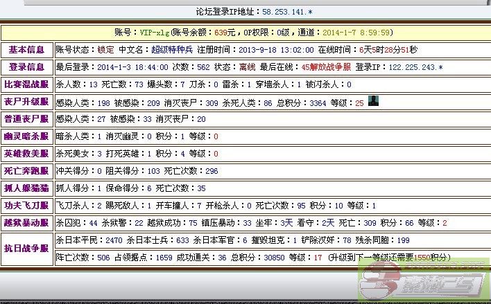491x304 pixels.
Task: Click the 抓人躲猫猫 server label
Action: pyautogui.click(x=26, y=188)
